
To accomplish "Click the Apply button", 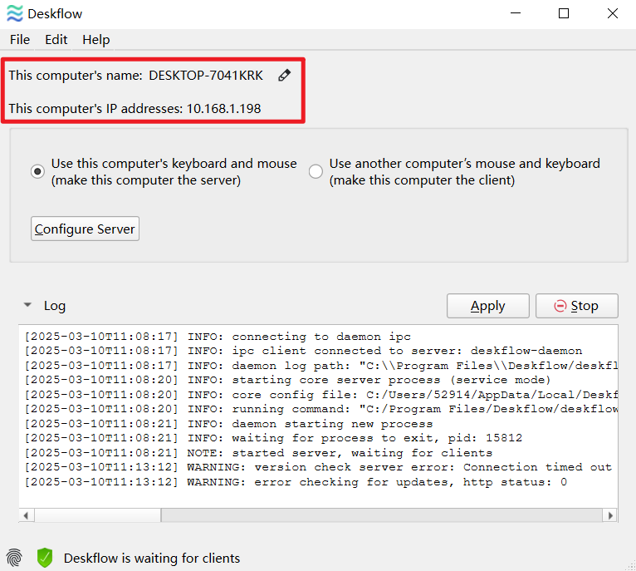I will click(x=488, y=306).
